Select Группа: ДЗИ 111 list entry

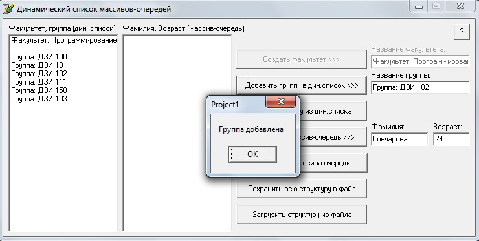tap(39, 82)
